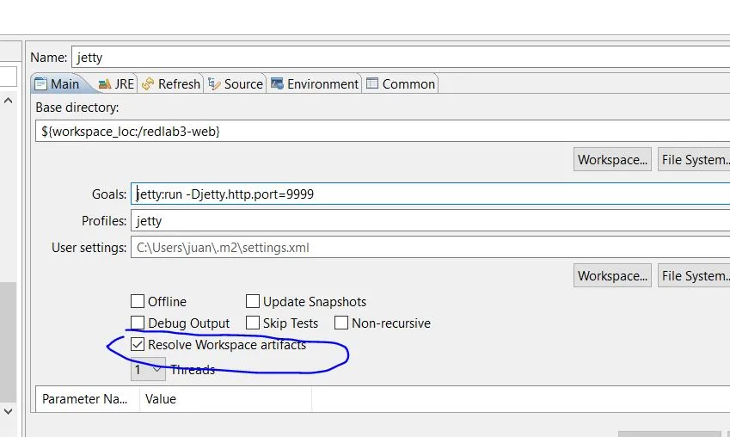Enable Debug Output checkbox
The image size is (730, 437).
[x=138, y=323]
